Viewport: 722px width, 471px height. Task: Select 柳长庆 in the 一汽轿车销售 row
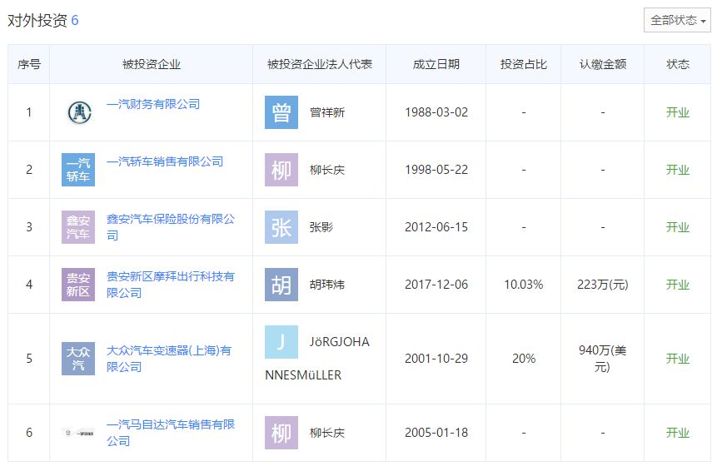(327, 170)
